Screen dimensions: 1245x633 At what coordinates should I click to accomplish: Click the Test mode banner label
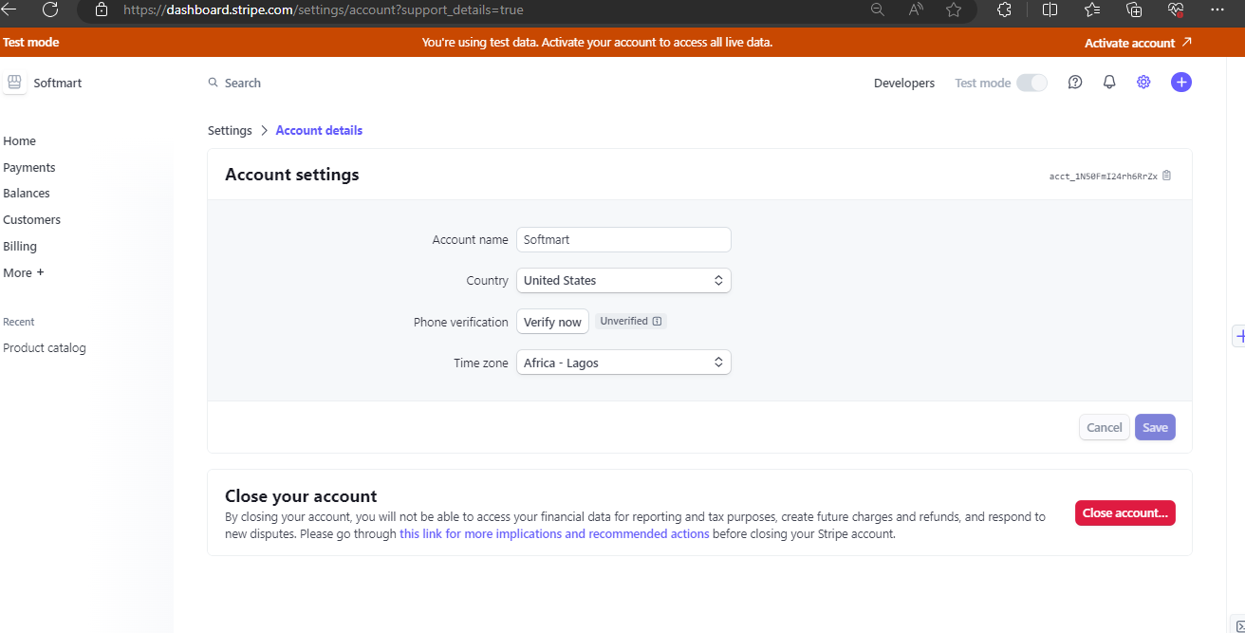coord(30,43)
